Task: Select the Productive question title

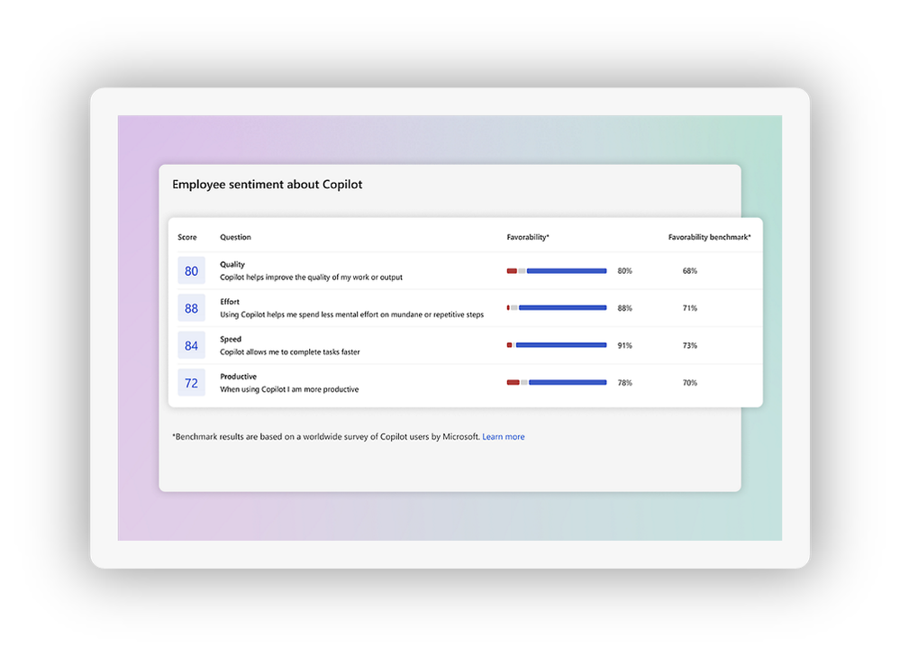Action: [x=238, y=377]
